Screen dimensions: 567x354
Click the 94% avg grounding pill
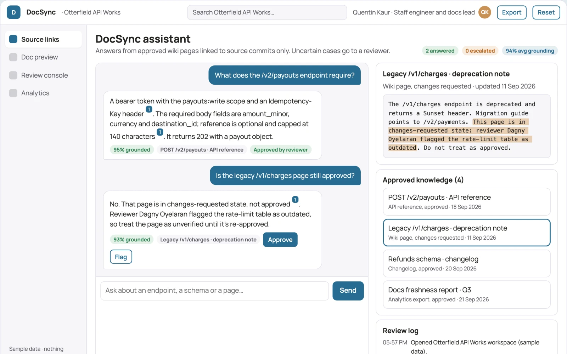pos(530,51)
